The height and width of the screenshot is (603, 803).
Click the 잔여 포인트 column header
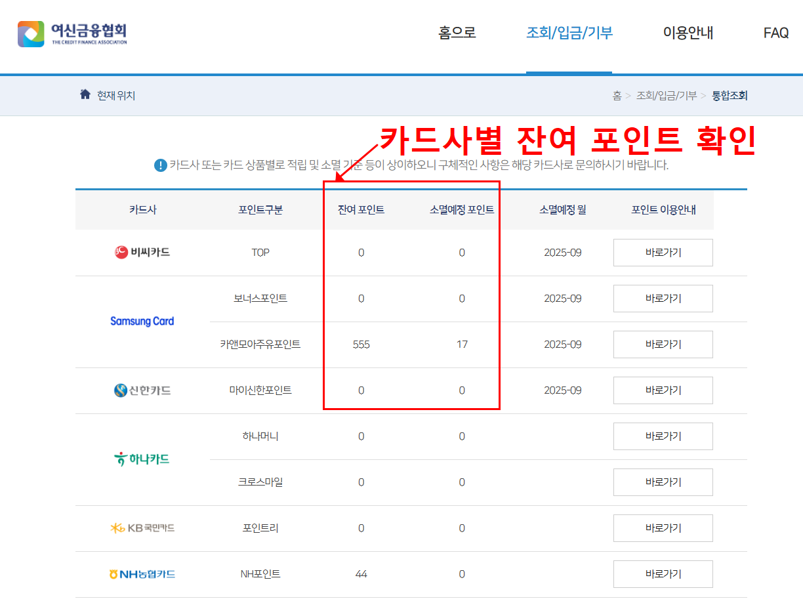coord(361,210)
